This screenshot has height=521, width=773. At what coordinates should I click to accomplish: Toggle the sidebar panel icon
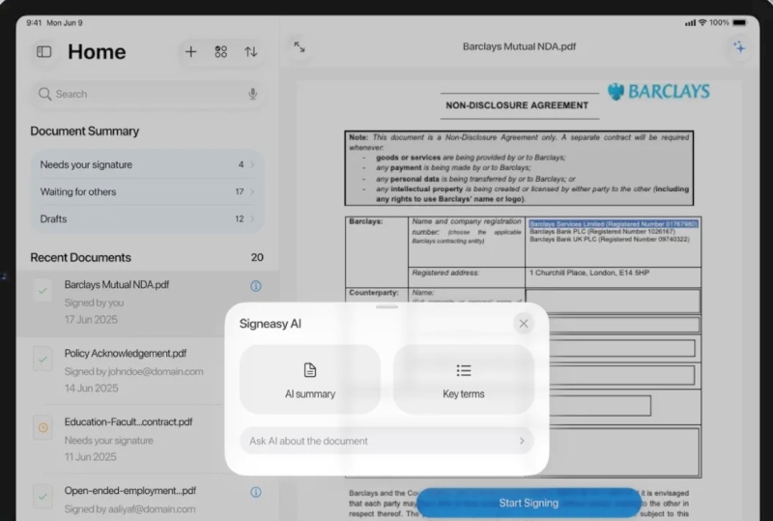pos(43,51)
